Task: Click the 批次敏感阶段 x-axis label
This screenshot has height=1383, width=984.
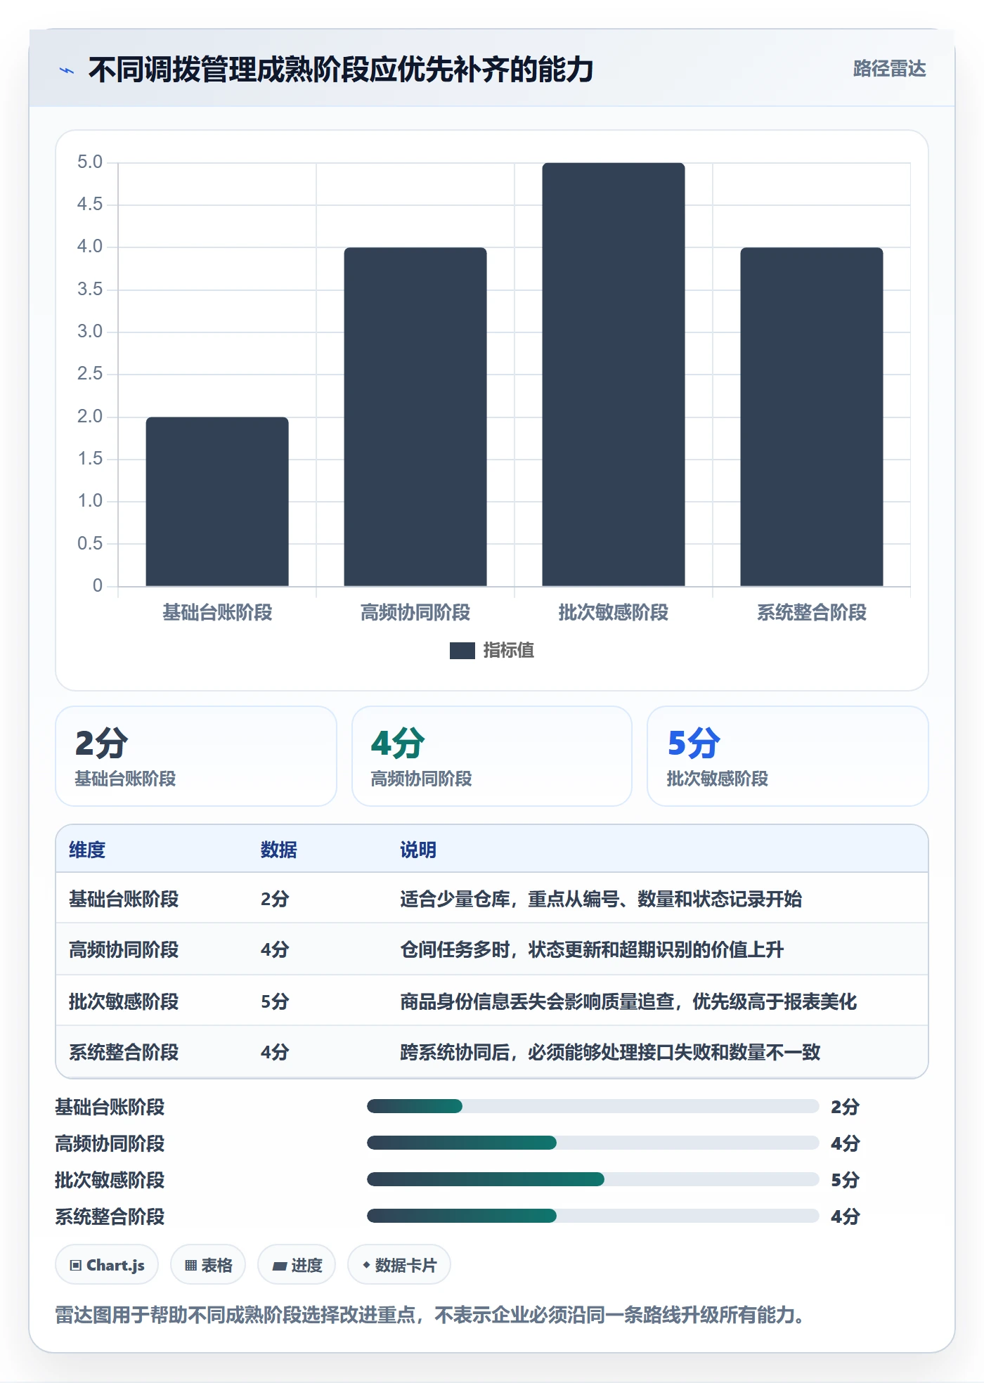Action: click(614, 613)
